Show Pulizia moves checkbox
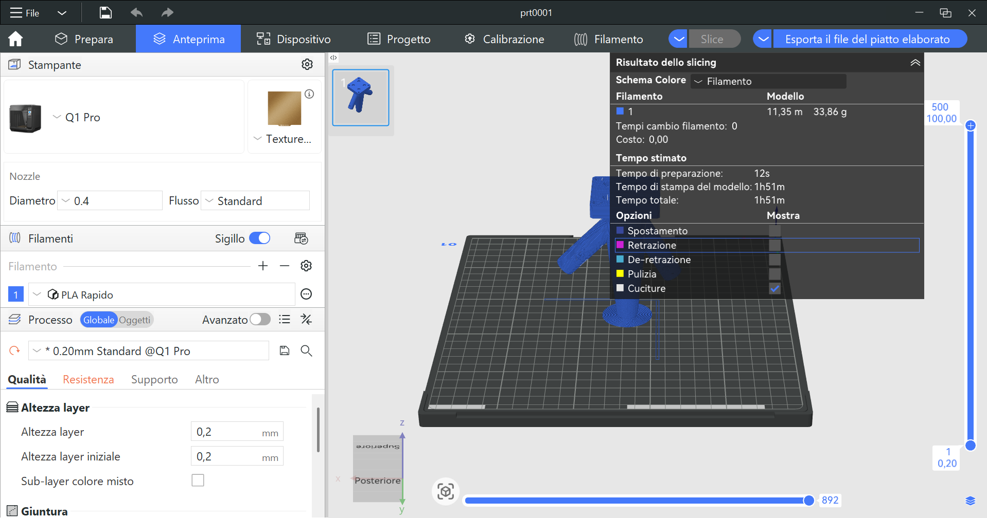 point(774,274)
